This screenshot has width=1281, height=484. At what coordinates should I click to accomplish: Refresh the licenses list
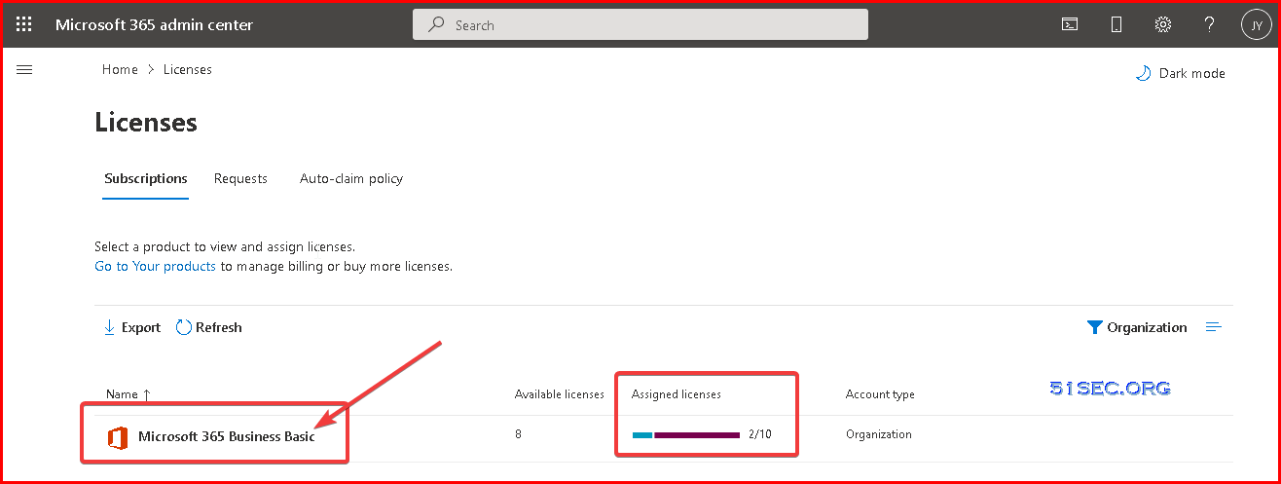pyautogui.click(x=208, y=327)
